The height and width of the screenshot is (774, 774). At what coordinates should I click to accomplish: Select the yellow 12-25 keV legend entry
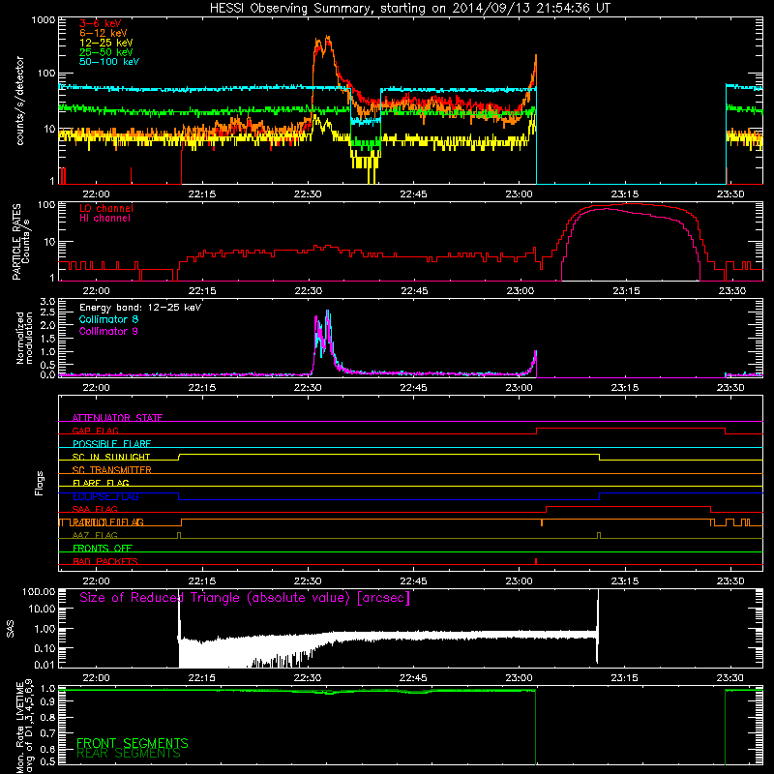(106, 43)
